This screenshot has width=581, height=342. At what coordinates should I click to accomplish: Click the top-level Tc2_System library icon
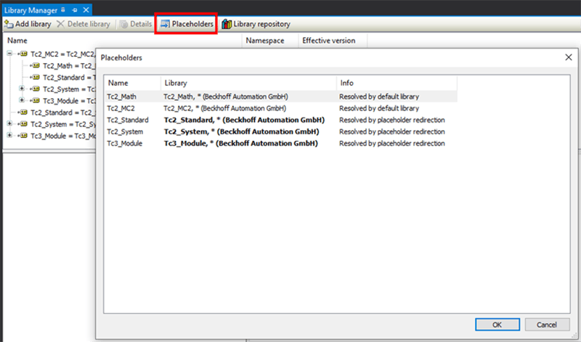pyautogui.click(x=24, y=123)
